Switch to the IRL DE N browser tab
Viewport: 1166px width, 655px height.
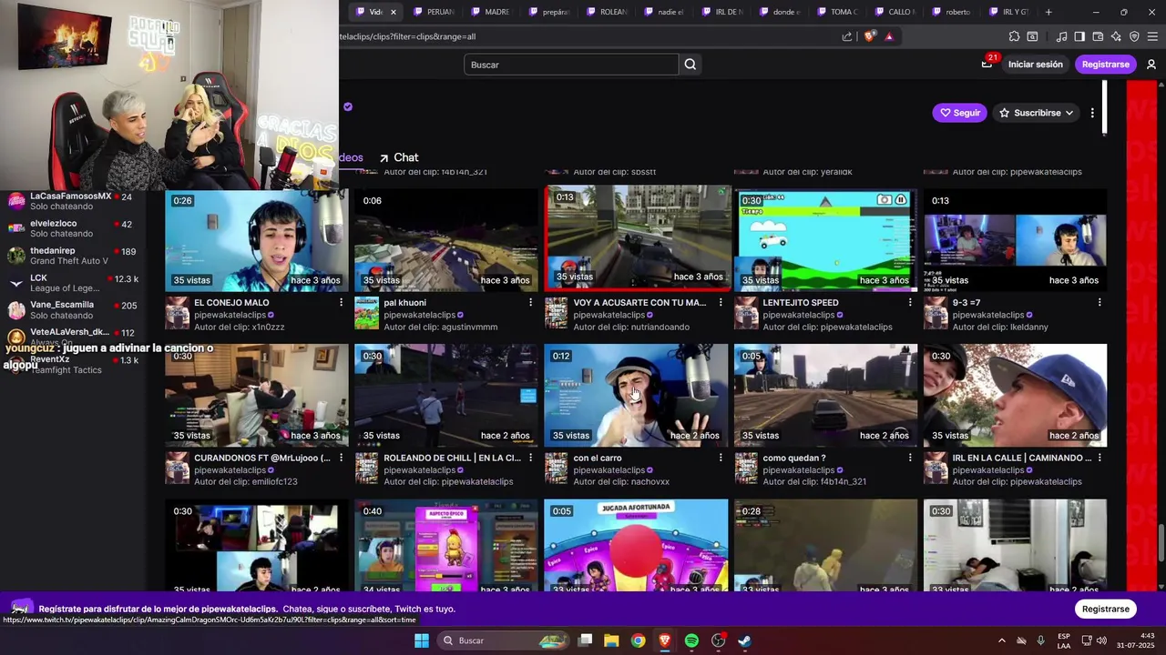722,12
